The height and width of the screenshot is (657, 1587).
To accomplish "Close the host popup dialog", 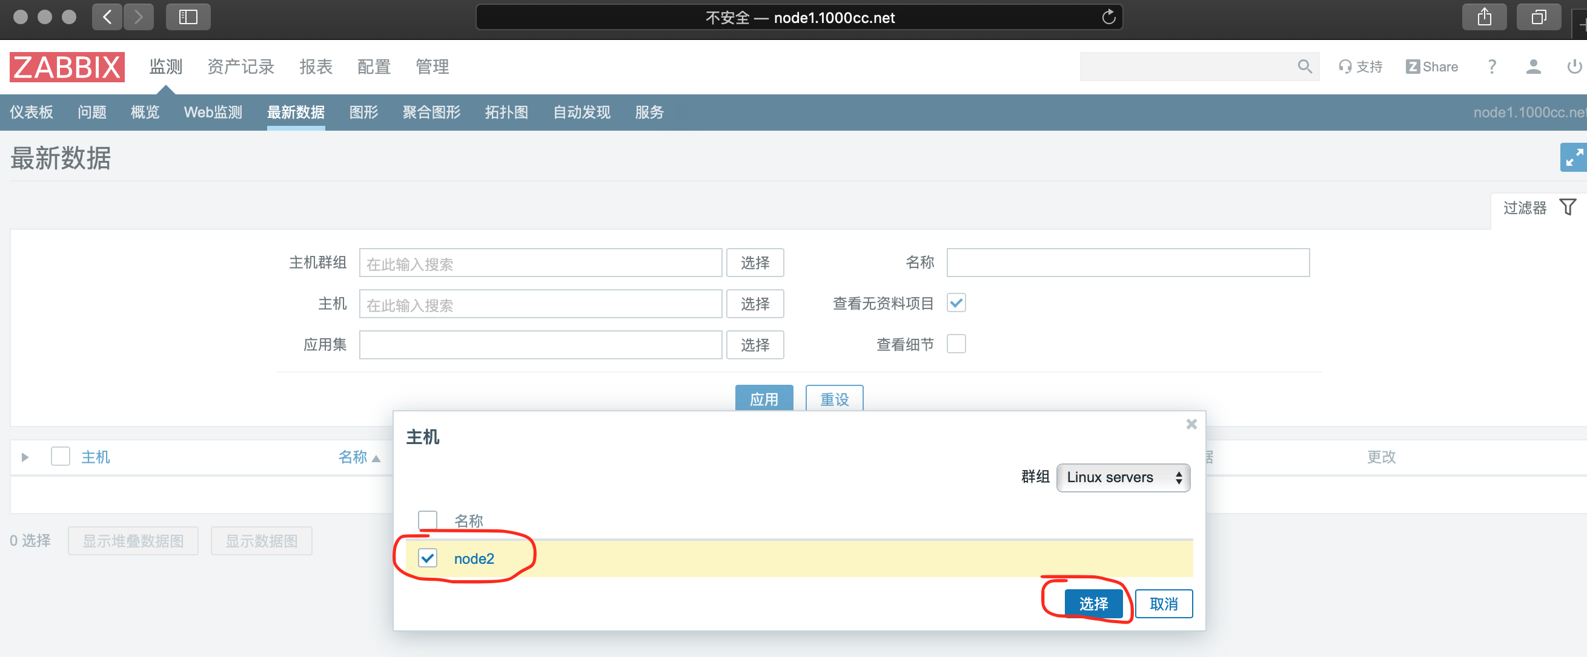I will 1191,424.
